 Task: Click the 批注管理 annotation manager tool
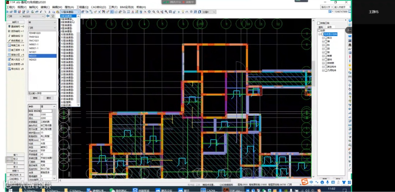[x=16, y=64]
